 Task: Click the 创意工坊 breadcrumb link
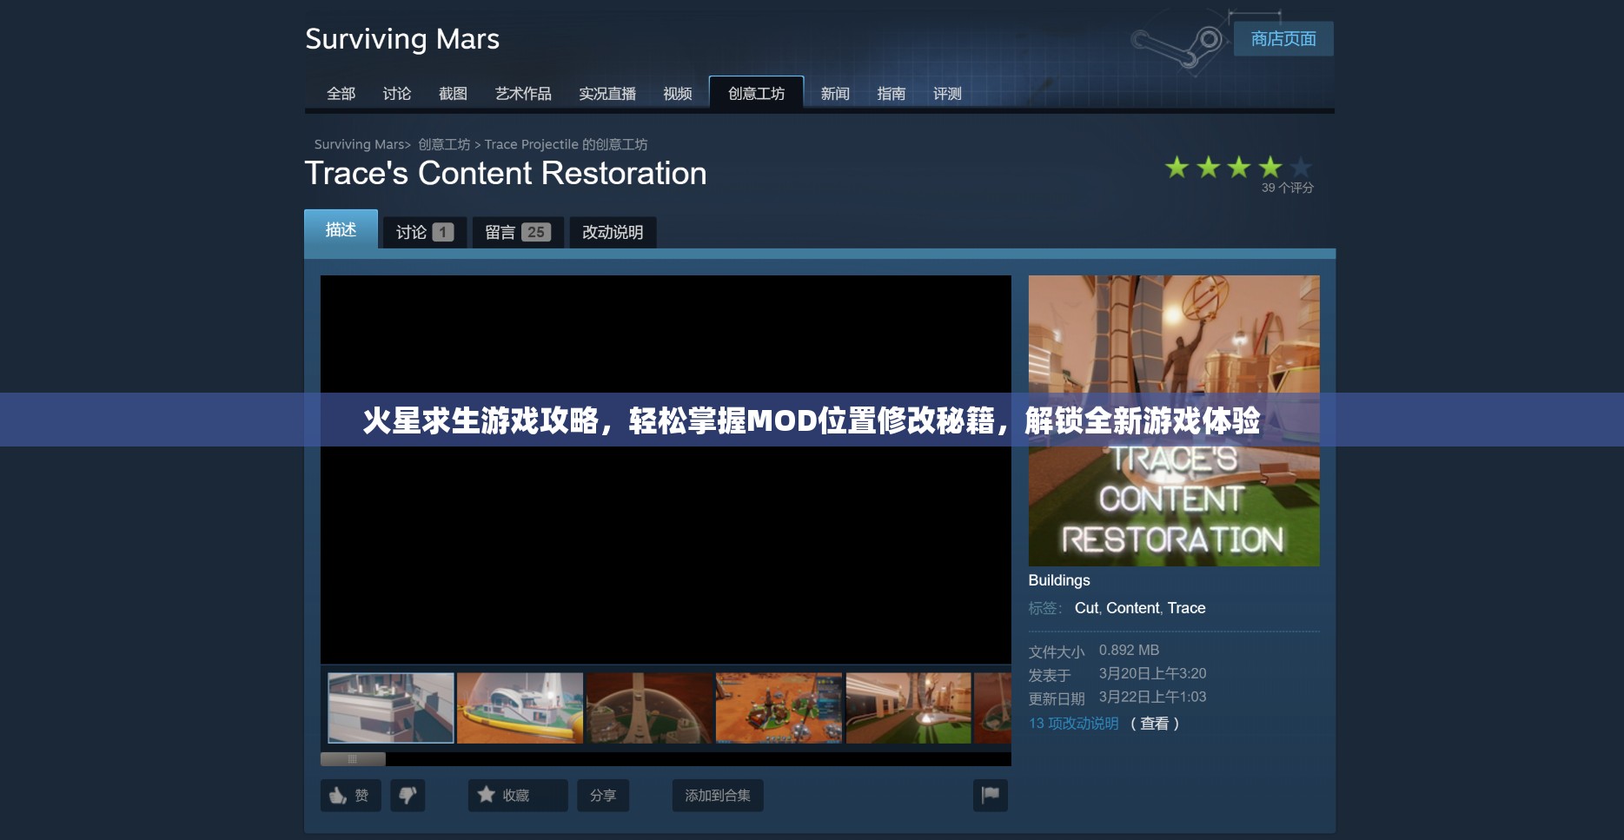[x=444, y=144]
